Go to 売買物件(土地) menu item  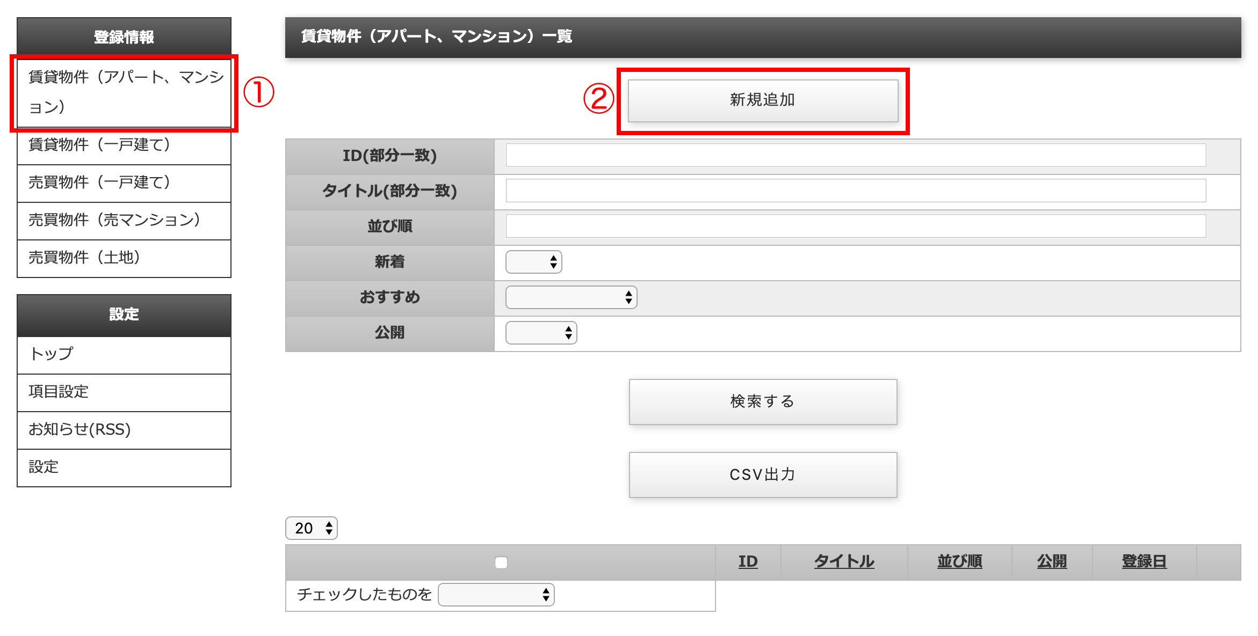pyautogui.click(x=124, y=258)
